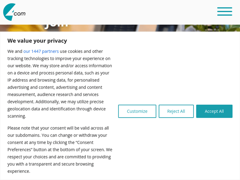This screenshot has height=180, width=240.
Task: Click the teal 4com logo mark
Action: pos(9,12)
